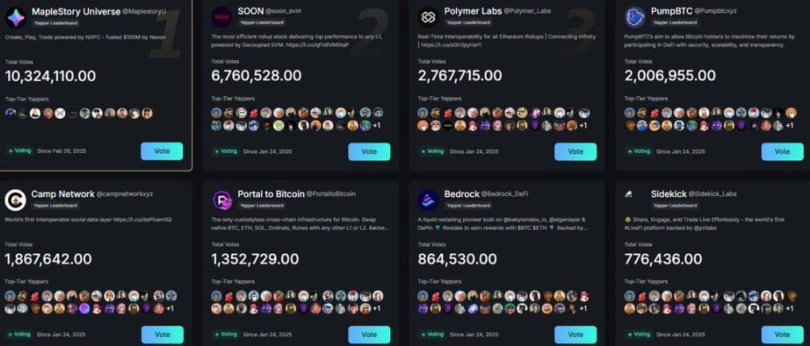Vote for SOON project

click(368, 151)
